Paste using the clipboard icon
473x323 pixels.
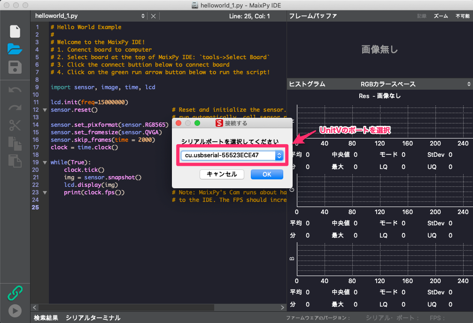click(15, 160)
